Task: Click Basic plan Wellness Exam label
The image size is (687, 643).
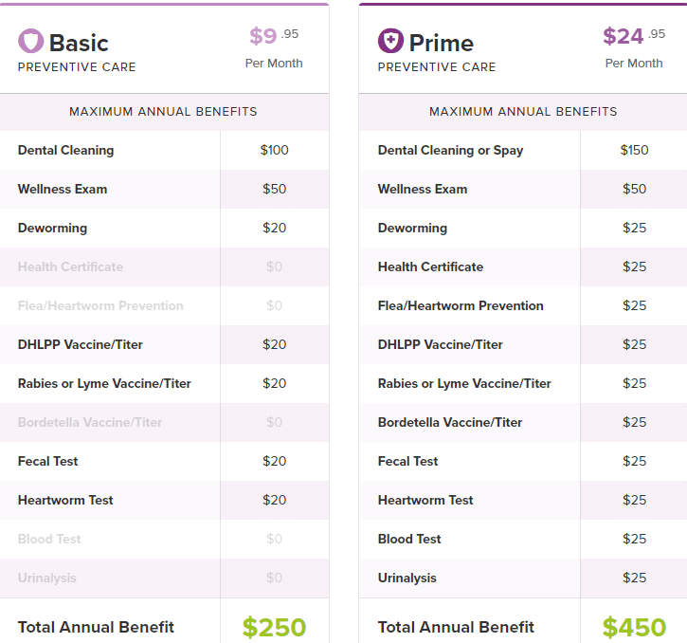Action: pyautogui.click(x=63, y=189)
